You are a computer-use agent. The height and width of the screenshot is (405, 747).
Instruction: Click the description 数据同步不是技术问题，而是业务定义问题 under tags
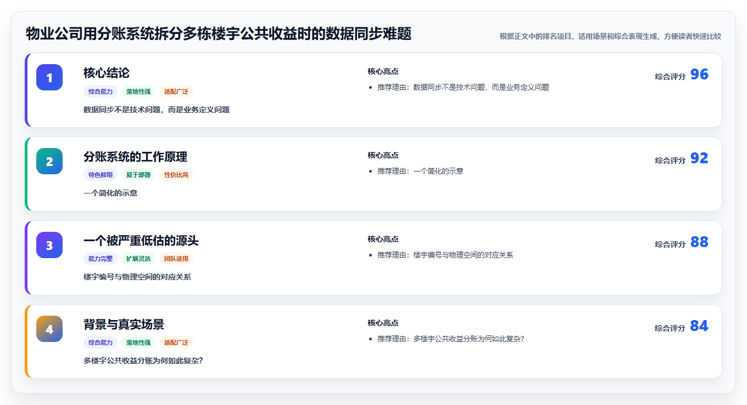click(157, 110)
